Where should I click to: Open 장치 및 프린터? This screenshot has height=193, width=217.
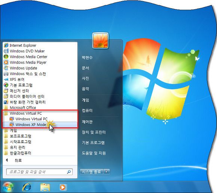pos(94,132)
